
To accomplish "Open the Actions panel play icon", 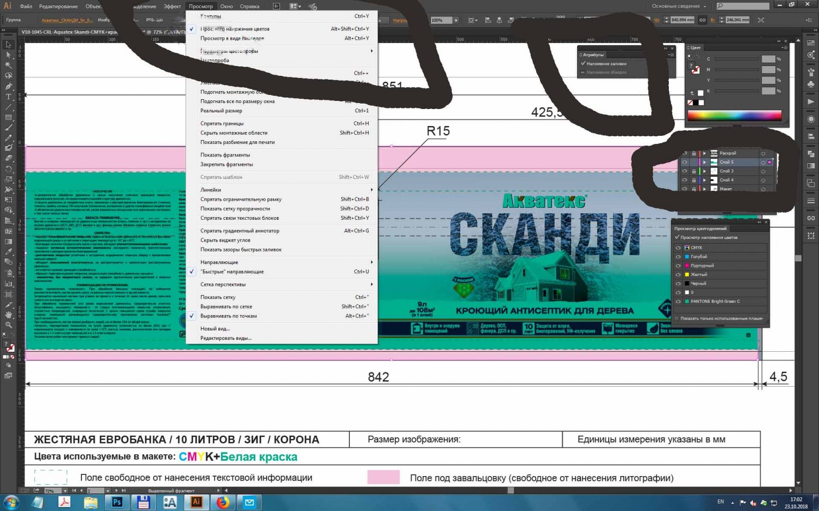I will pyautogui.click(x=811, y=102).
